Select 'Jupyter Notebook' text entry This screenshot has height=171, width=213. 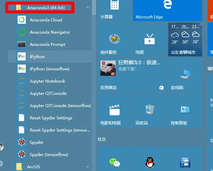47,81
